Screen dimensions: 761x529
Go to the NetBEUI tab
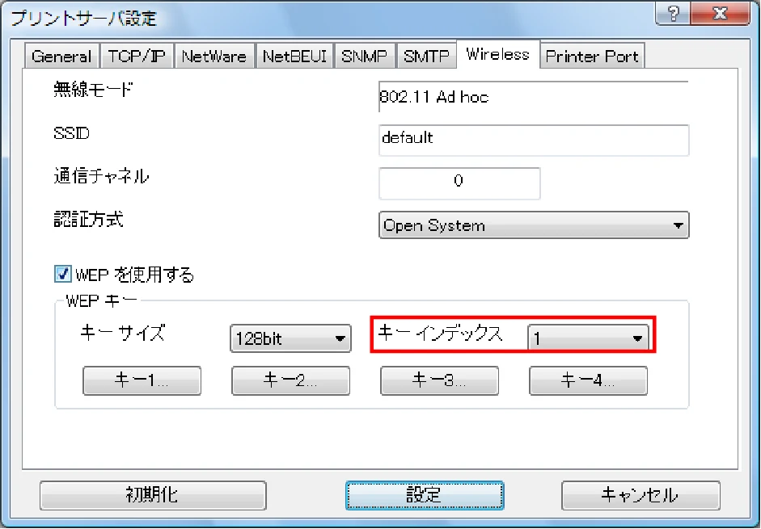(x=294, y=56)
